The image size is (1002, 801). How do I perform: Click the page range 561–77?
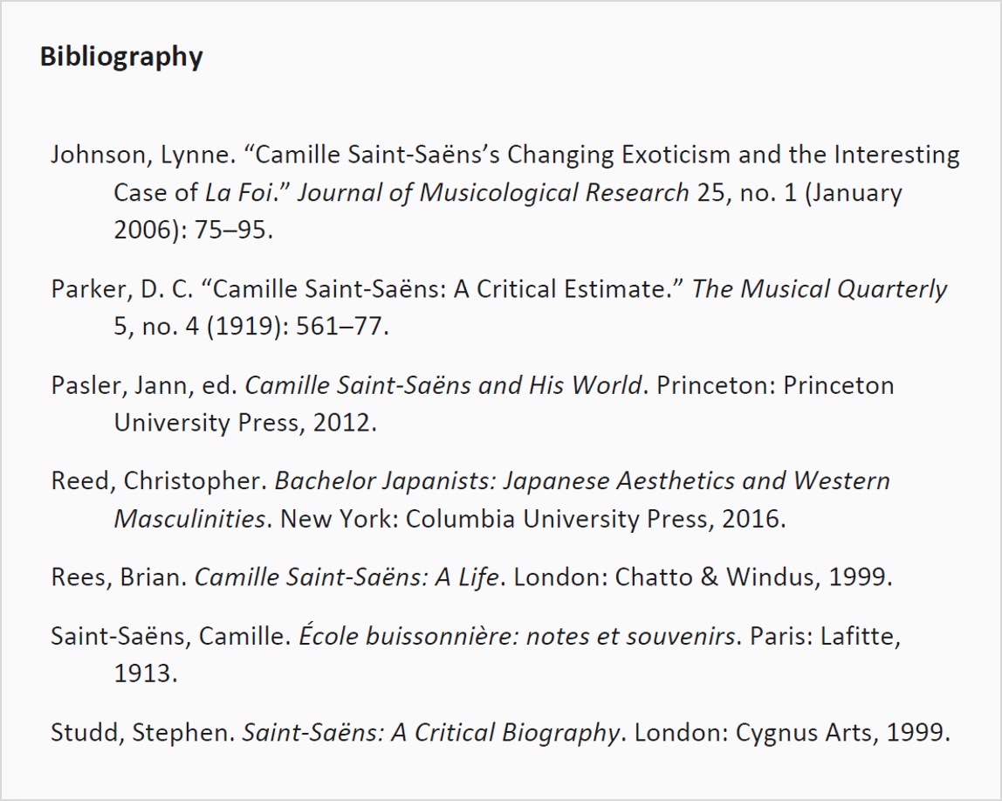(342, 327)
